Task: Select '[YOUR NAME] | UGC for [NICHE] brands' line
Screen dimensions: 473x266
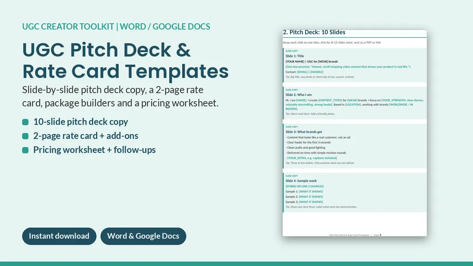Action: point(312,62)
